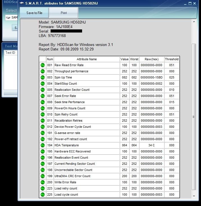Click green status icon for Reallocation Sector Count
The width and height of the screenshot is (201, 206).
(x=42, y=90)
